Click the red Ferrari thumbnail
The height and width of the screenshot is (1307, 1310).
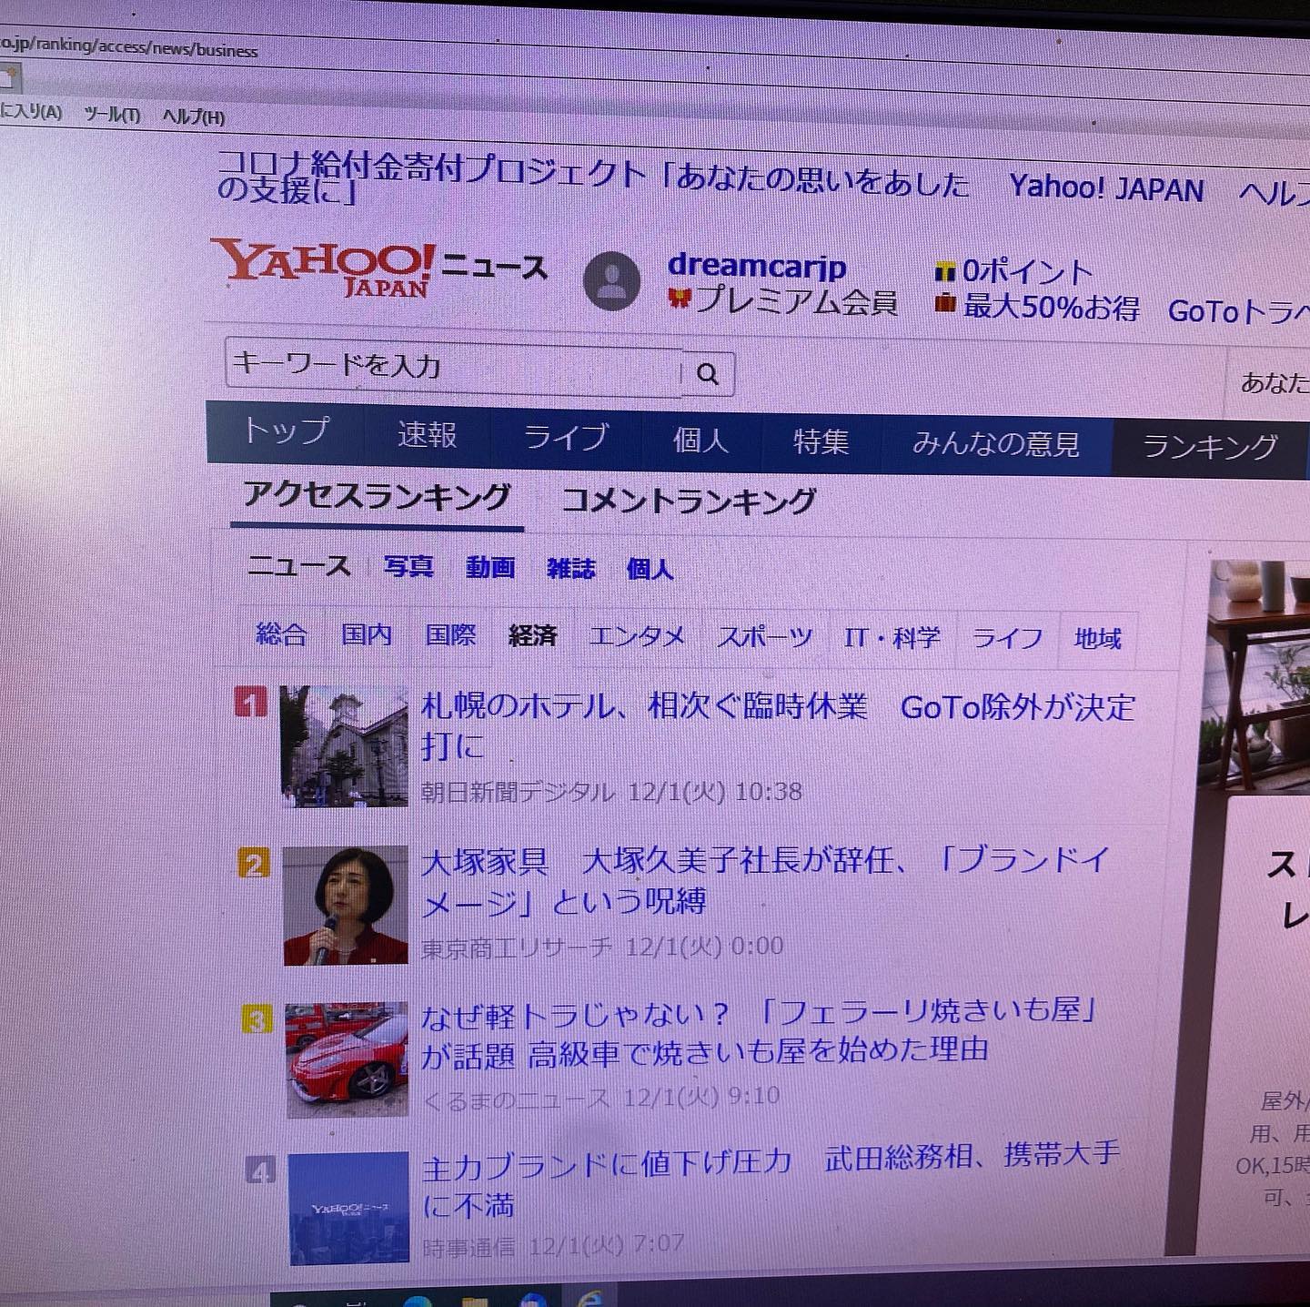point(348,1059)
